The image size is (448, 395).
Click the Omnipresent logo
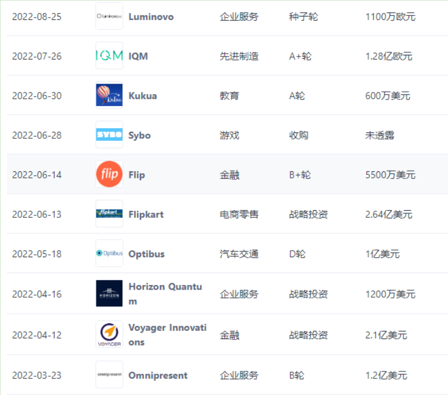tap(109, 374)
